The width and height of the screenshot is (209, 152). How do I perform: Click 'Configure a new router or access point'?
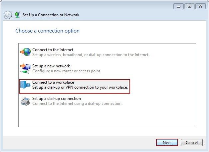pyautogui.click(x=67, y=71)
